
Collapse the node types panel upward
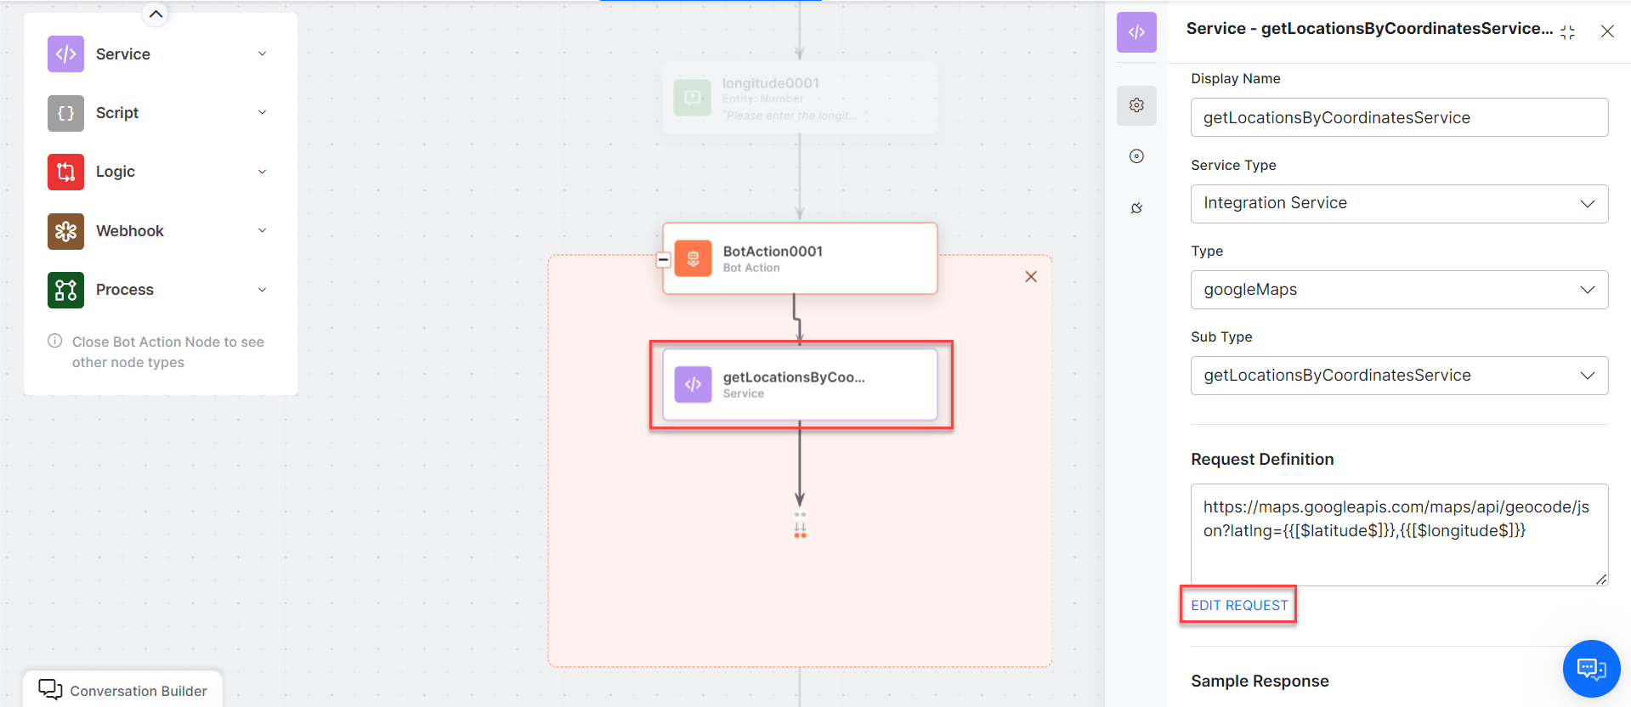(x=156, y=14)
